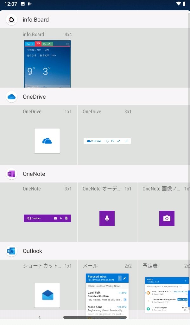Image resolution: width=190 pixels, height=325 pixels.
Task: Tap the OneNote 画像ノ... label
Action: click(x=161, y=189)
